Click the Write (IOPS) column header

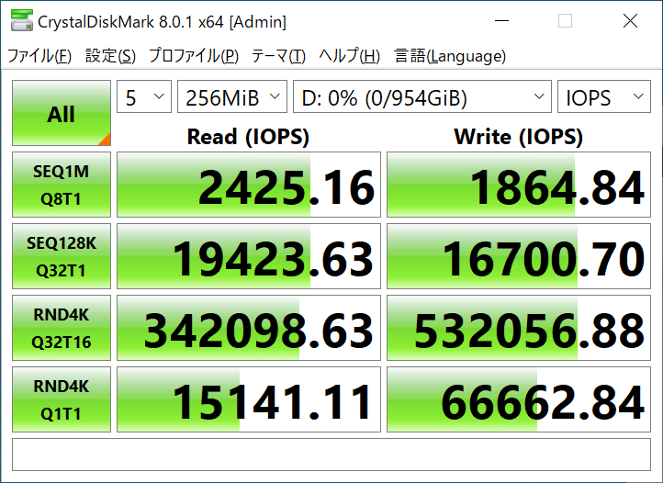point(519,137)
